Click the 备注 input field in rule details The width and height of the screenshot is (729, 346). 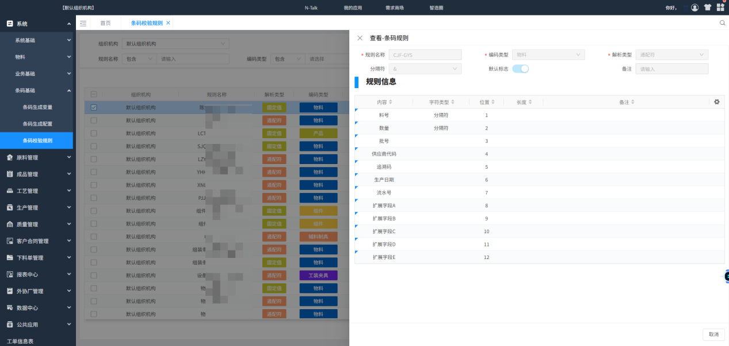coord(671,68)
